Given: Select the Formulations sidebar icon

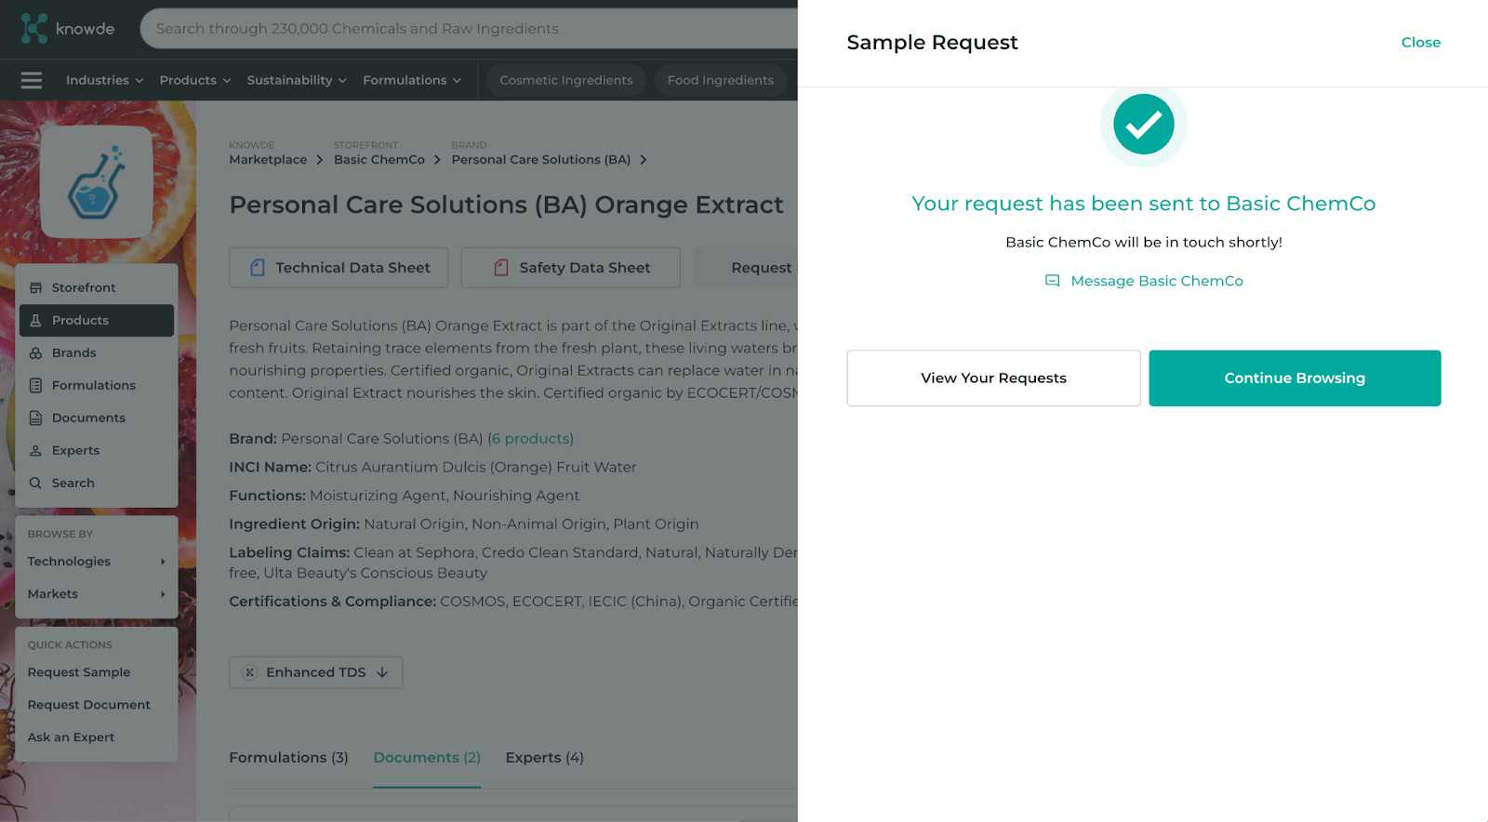Looking at the screenshot, I should [37, 385].
